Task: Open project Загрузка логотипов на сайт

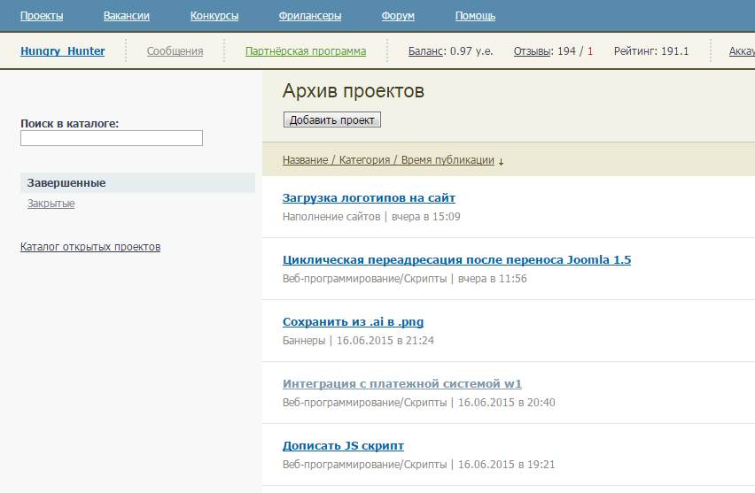Action: [369, 198]
